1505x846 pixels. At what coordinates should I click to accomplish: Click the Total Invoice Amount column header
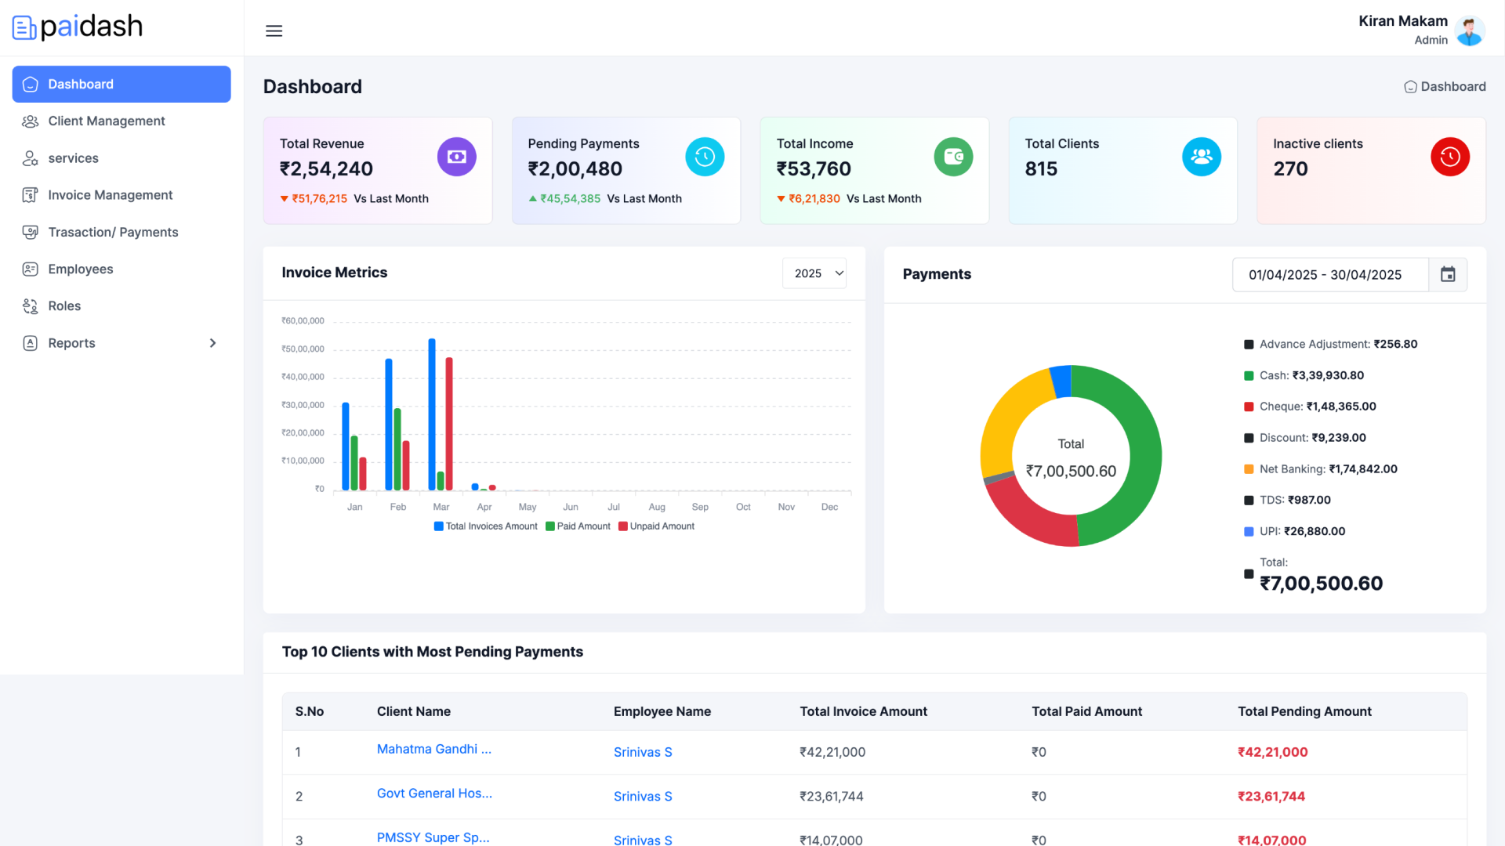863,712
